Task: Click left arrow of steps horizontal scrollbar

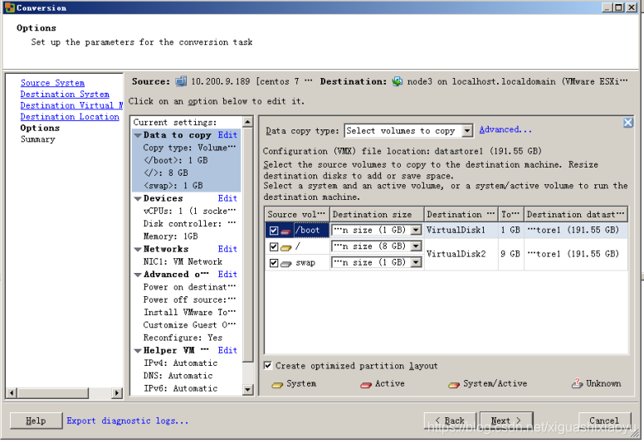Action: point(12,393)
